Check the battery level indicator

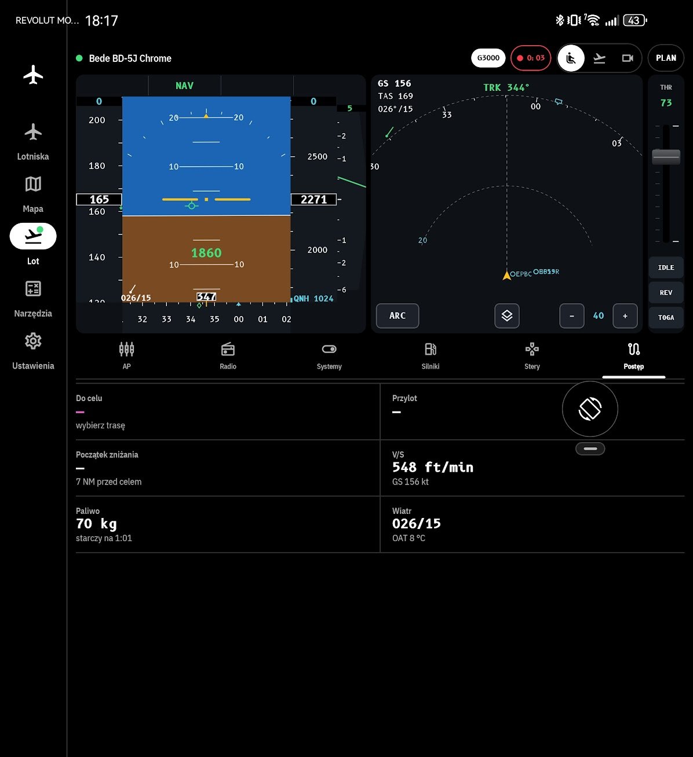[x=634, y=21]
